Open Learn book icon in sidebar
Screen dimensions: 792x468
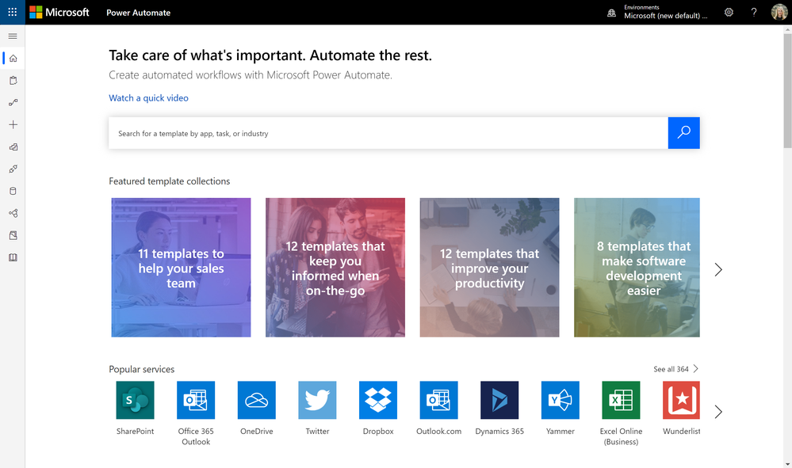[x=13, y=257]
